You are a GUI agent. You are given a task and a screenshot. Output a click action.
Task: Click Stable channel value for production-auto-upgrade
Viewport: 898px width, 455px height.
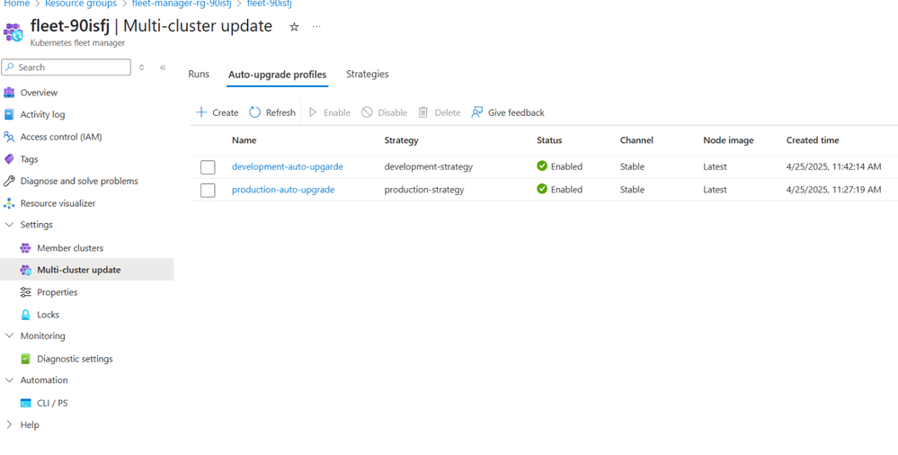(x=632, y=190)
